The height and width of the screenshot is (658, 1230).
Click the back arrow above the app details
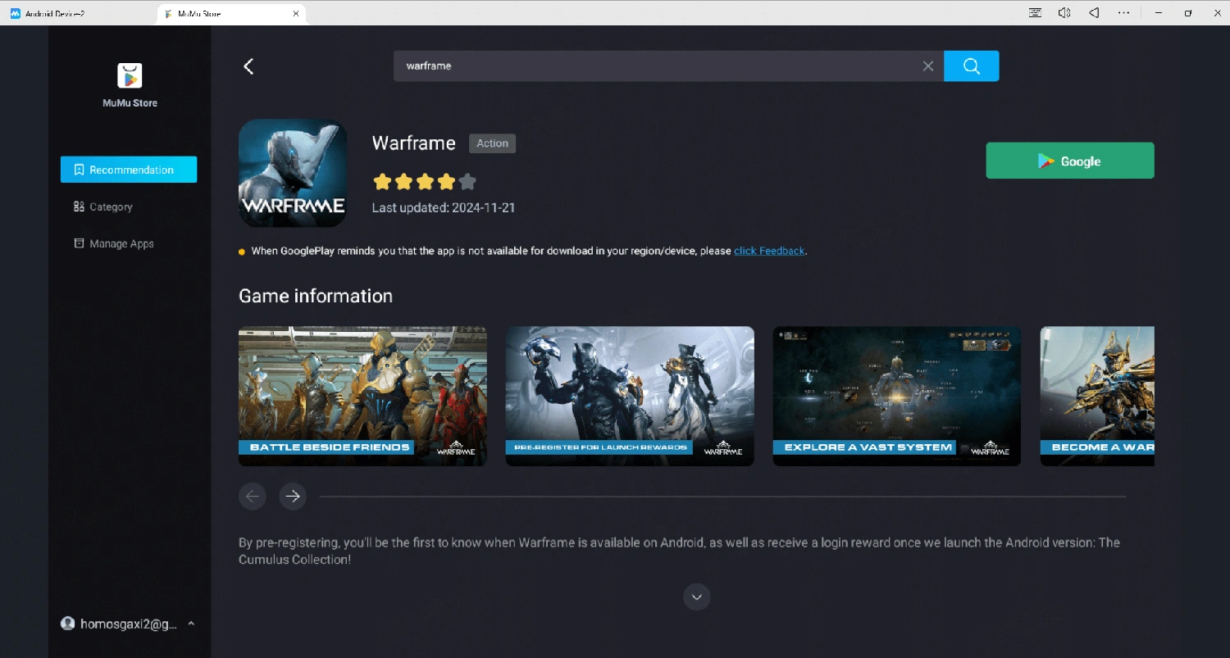coord(248,66)
